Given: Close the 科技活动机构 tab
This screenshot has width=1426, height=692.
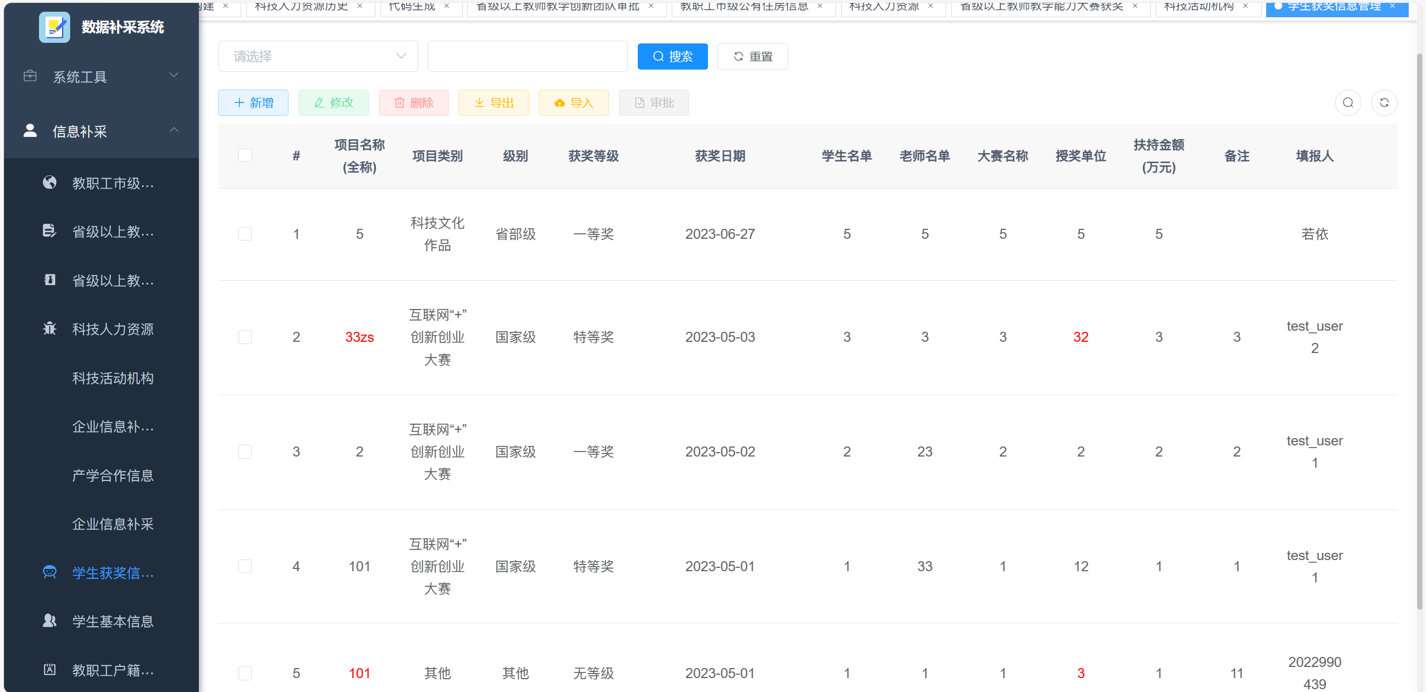Looking at the screenshot, I should click(1246, 6).
